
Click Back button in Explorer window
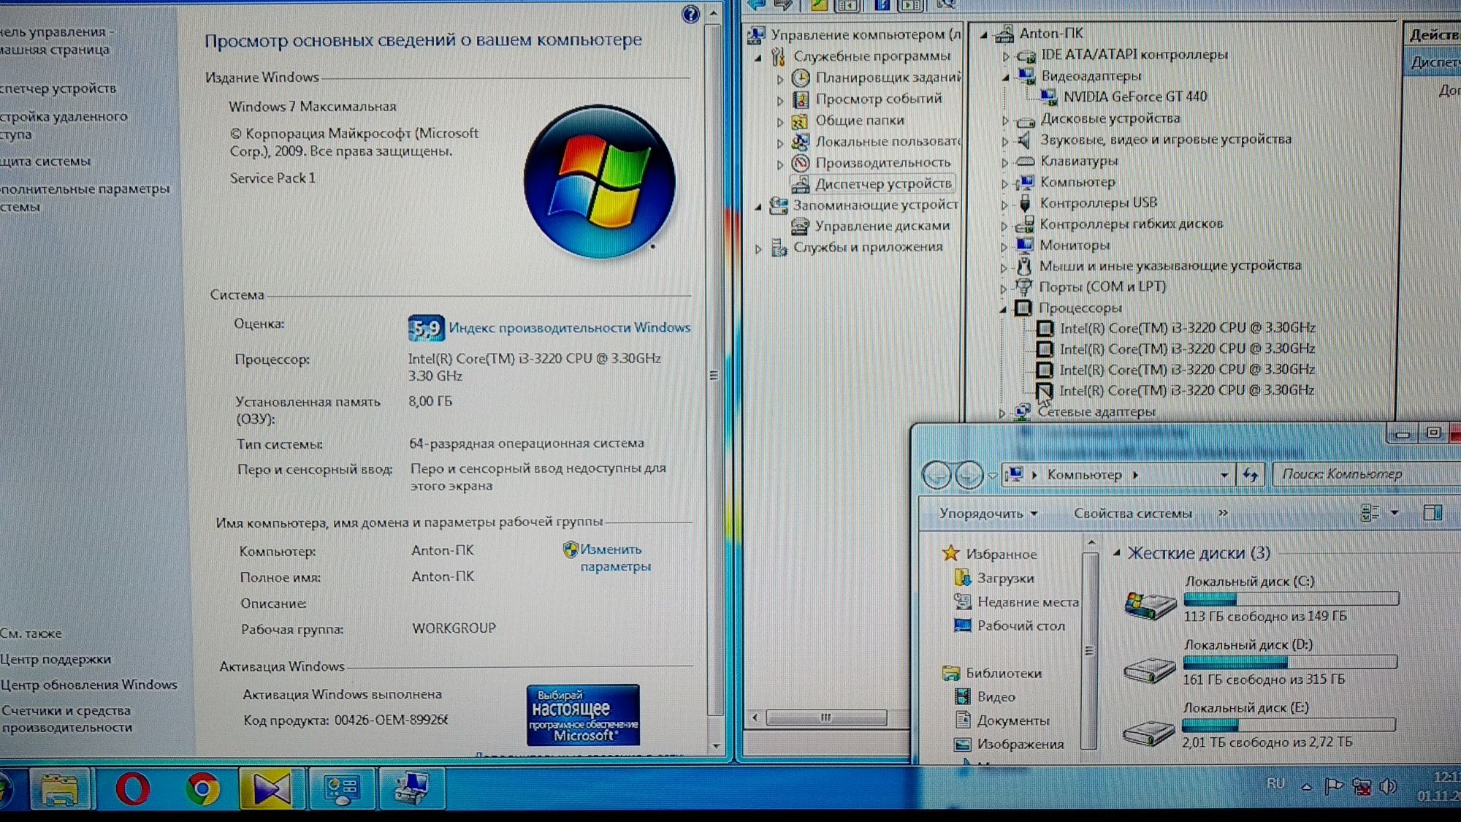point(937,475)
